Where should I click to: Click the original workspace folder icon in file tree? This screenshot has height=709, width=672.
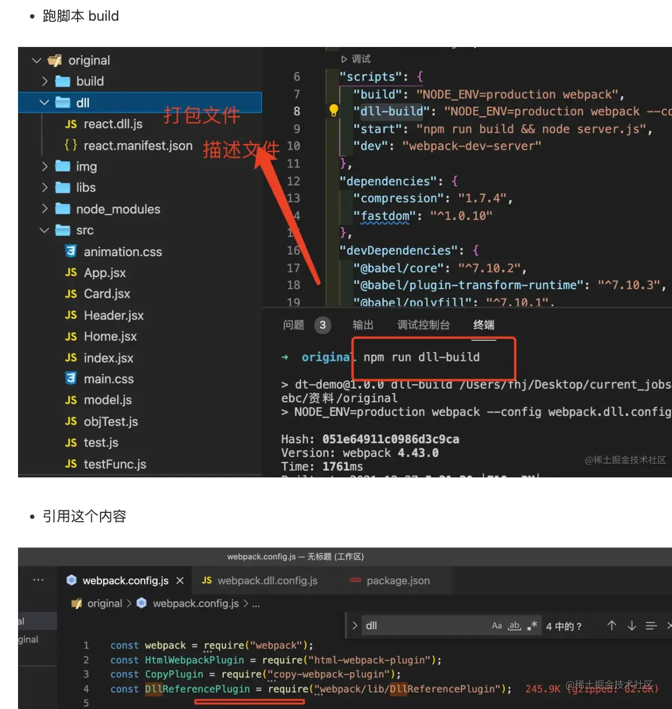(55, 60)
